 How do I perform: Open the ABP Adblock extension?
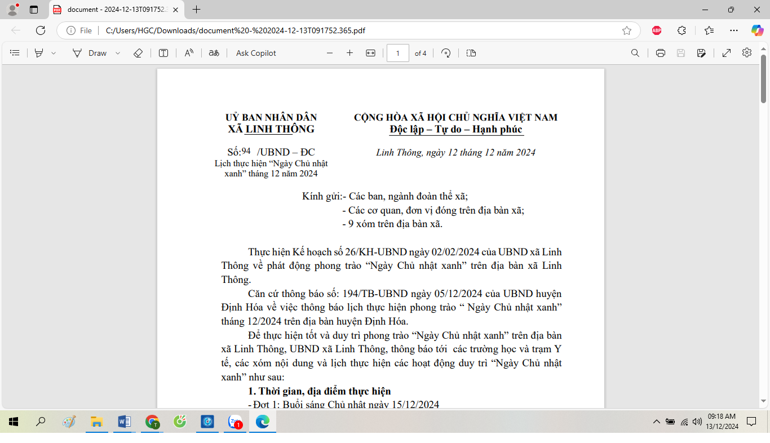(x=657, y=30)
